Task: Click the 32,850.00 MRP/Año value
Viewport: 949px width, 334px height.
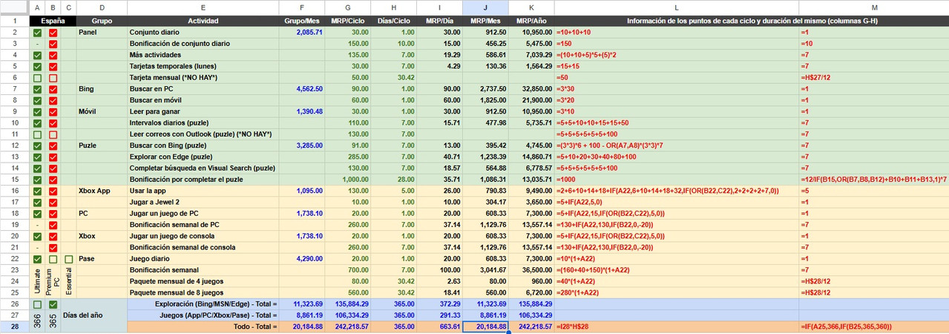Action: tap(531, 89)
